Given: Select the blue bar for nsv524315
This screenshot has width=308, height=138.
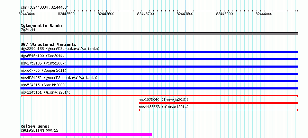Looking at the screenshot, I should 159,88.
